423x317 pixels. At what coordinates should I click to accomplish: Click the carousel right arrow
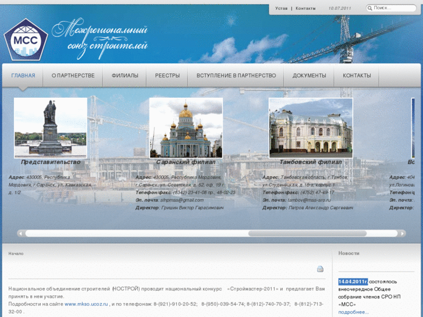(x=402, y=233)
